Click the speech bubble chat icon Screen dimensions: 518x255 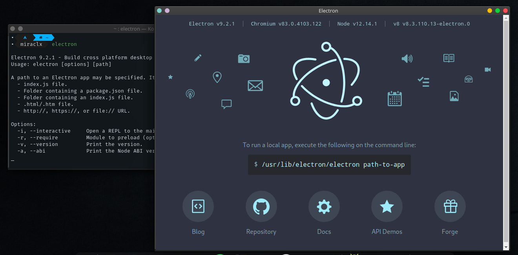click(226, 104)
